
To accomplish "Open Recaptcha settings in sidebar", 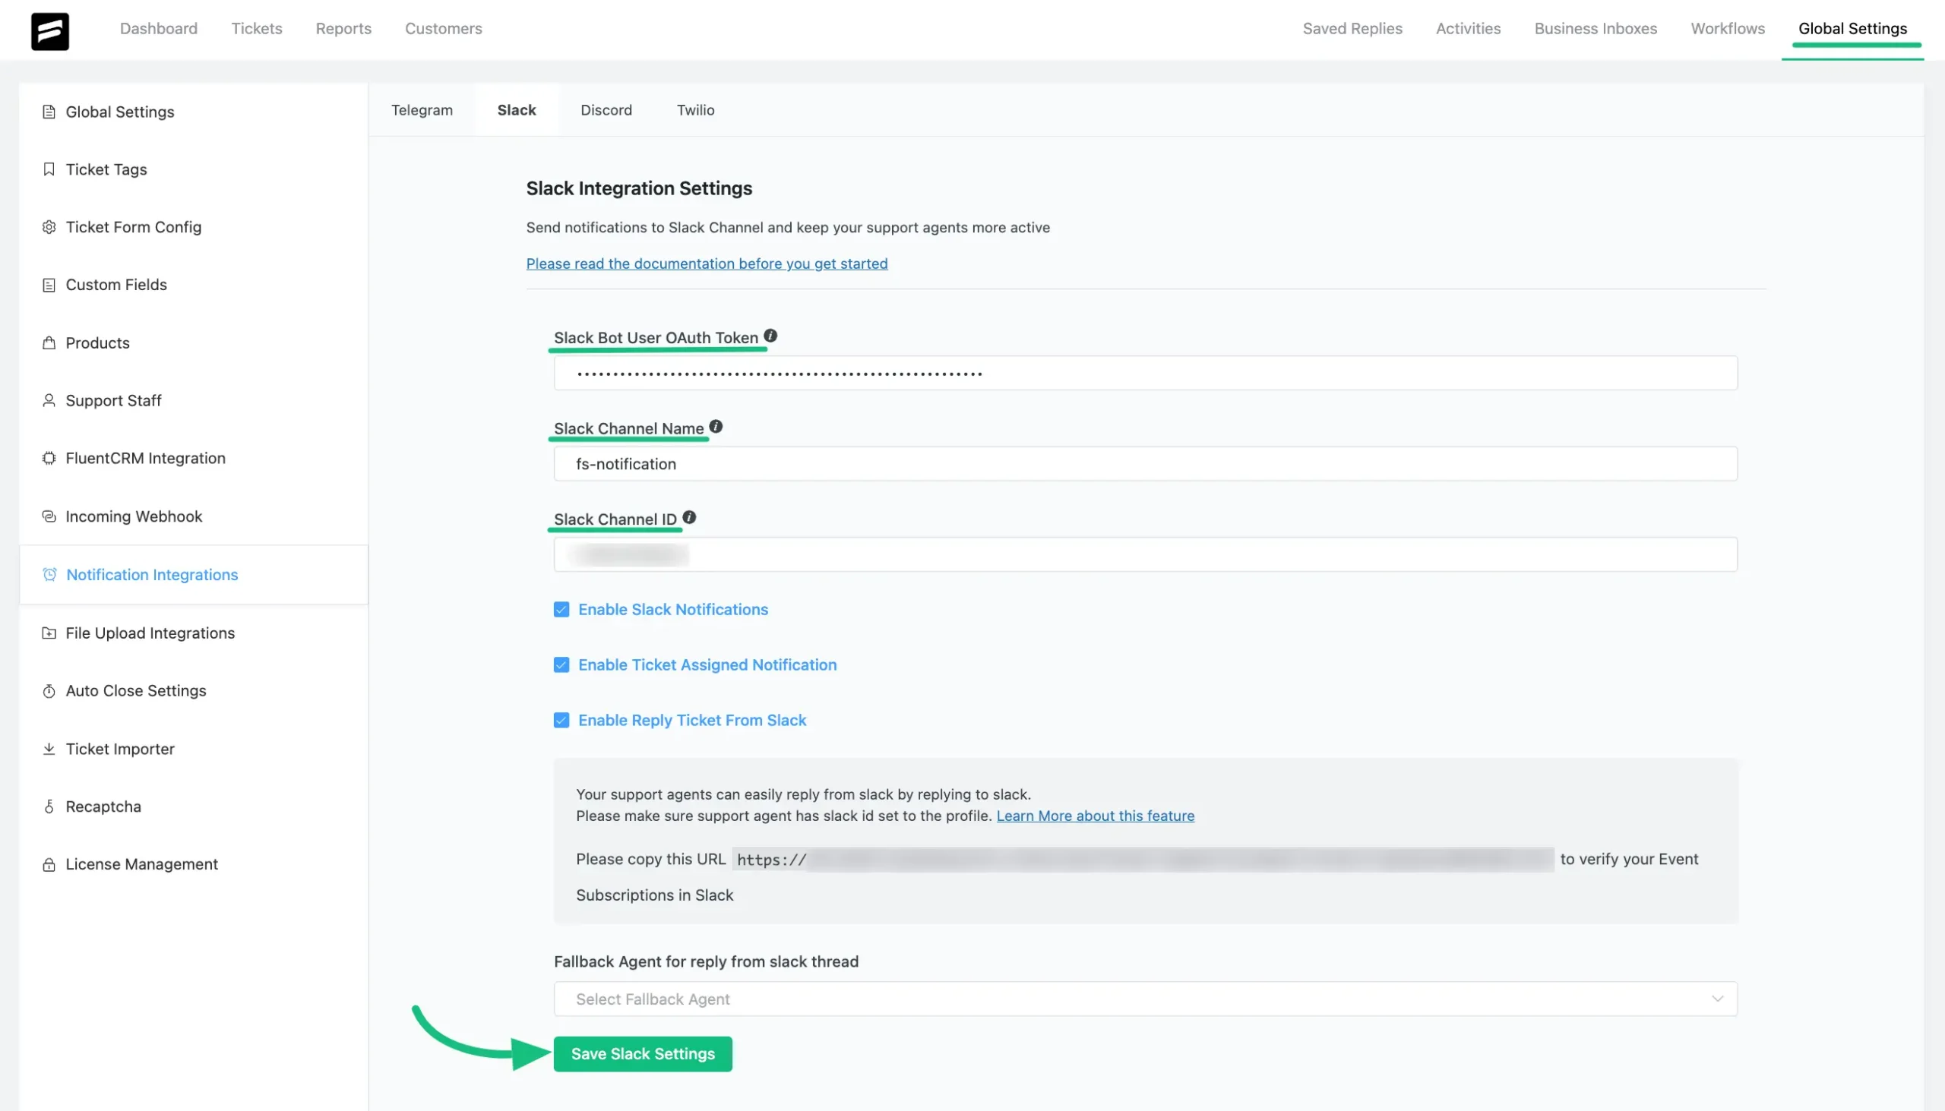I will (x=194, y=807).
